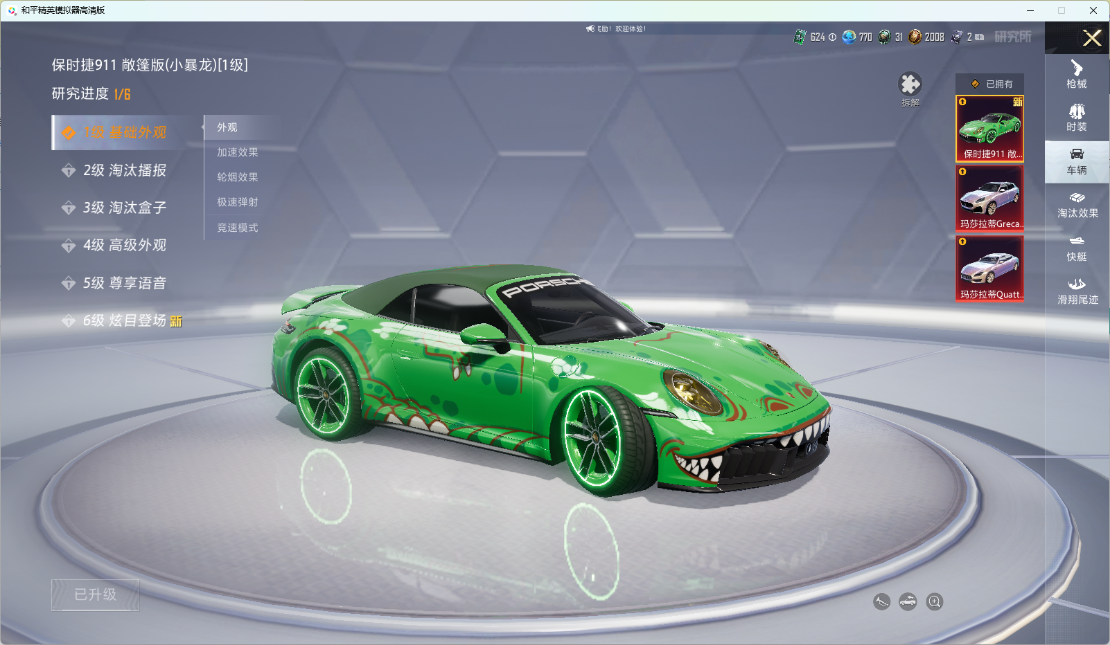1110x645 pixels.
Task: Open the 快艇 speedboat category
Action: pyautogui.click(x=1077, y=248)
